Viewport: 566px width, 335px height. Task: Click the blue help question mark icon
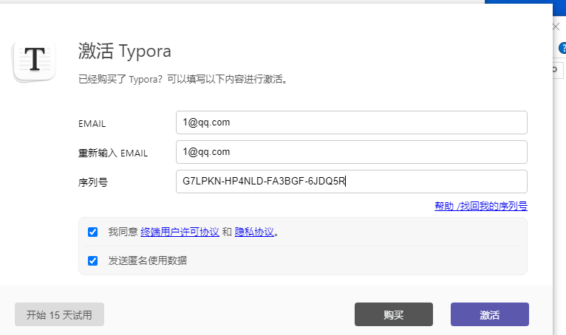tap(562, 48)
